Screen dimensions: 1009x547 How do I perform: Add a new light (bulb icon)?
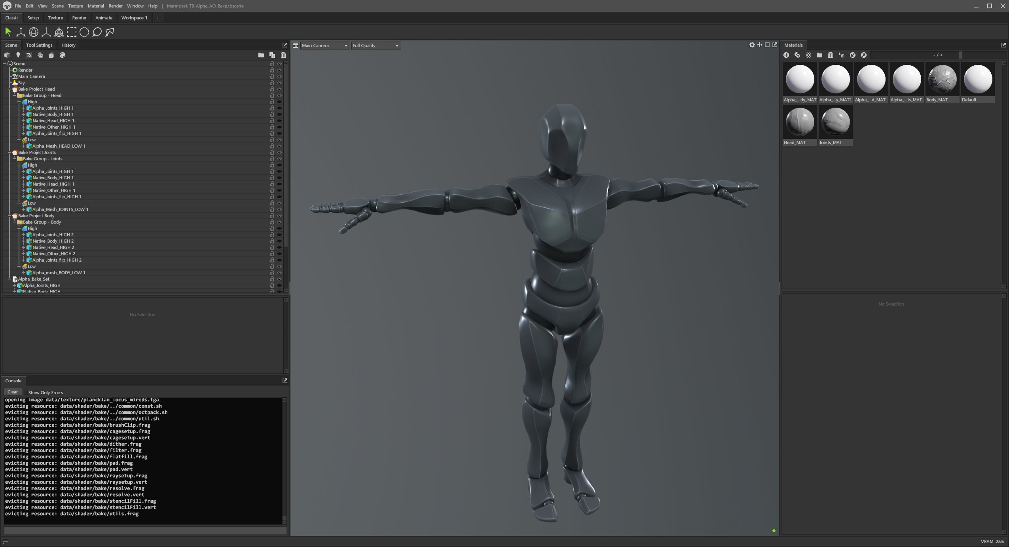click(x=18, y=55)
